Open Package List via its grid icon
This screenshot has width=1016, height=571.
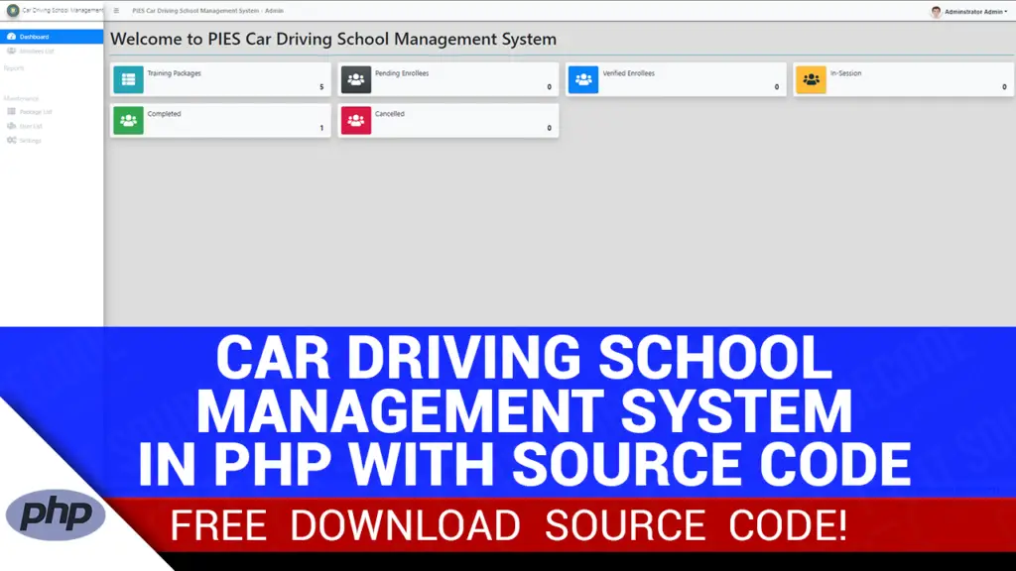click(x=11, y=111)
